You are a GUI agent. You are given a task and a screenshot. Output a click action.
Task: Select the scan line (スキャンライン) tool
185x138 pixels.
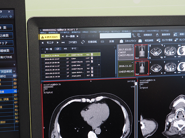click(x=122, y=41)
